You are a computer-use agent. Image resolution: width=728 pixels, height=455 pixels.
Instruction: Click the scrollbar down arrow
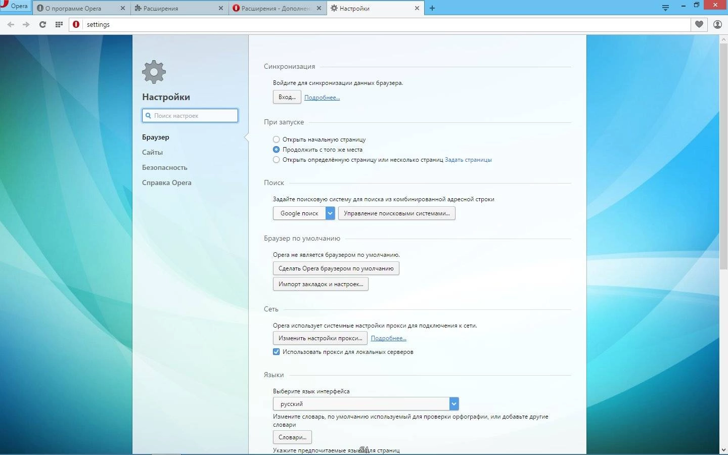723,449
